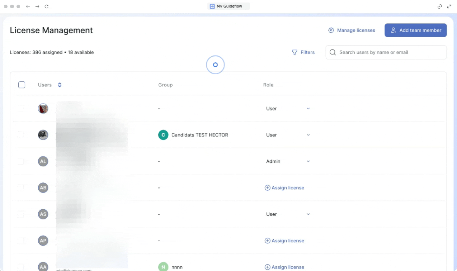Screen dimensions: 457x271
Task: Click the Add team member button
Action: click(x=415, y=30)
